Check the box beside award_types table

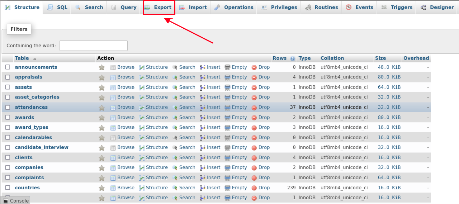8,127
